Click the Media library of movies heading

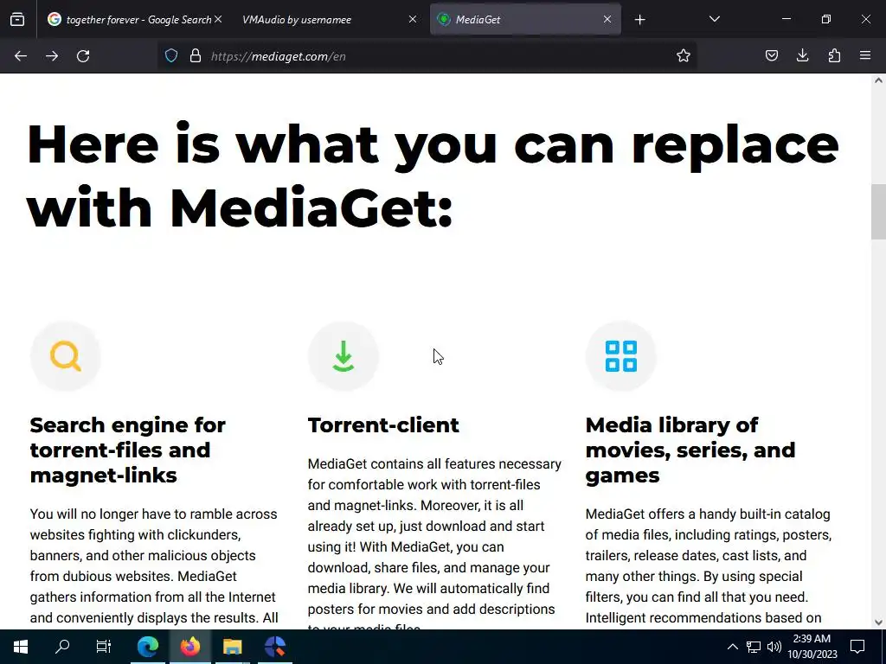pos(690,450)
